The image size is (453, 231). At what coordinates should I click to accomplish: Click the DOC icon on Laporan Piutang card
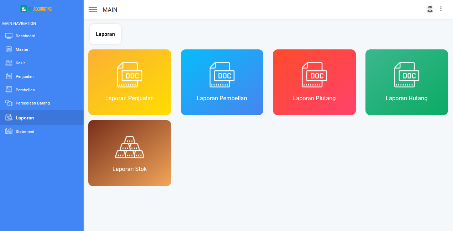314,75
